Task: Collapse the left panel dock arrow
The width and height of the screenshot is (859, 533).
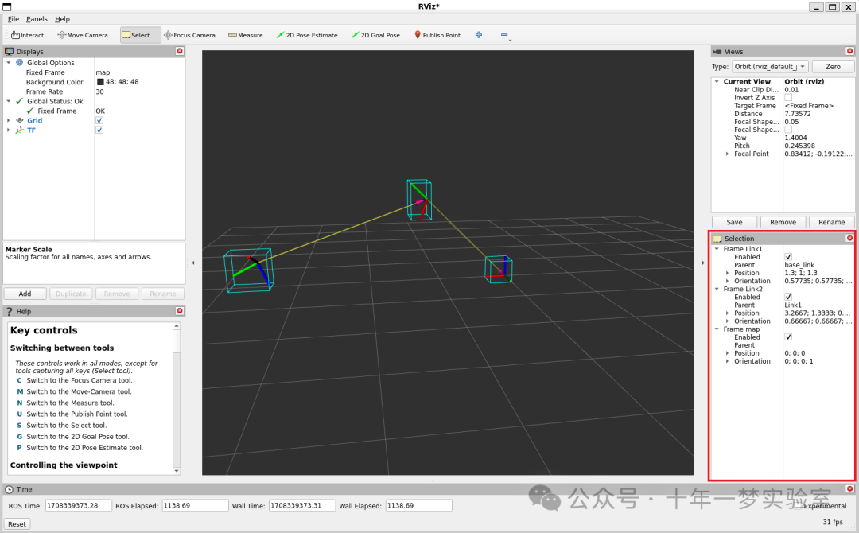Action: [192, 263]
